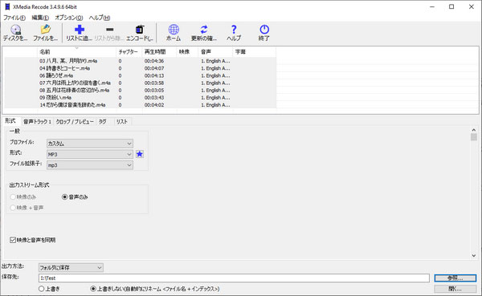Screen dimensions: 482x296
Task: Switch to the リスト tab
Action: (122, 122)
